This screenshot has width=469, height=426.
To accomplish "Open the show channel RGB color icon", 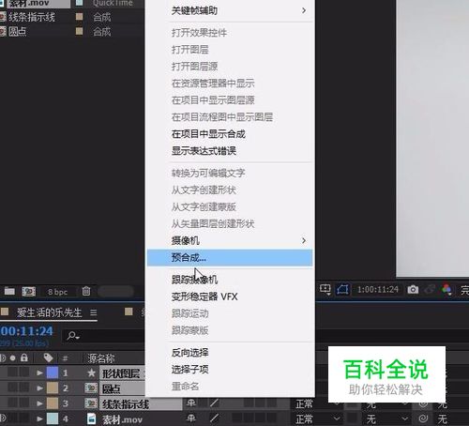I will tap(446, 290).
